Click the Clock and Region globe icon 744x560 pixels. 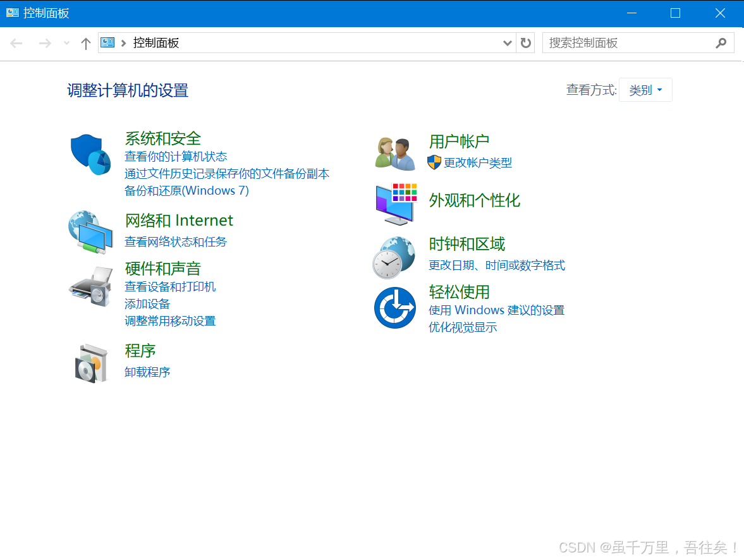(x=394, y=258)
